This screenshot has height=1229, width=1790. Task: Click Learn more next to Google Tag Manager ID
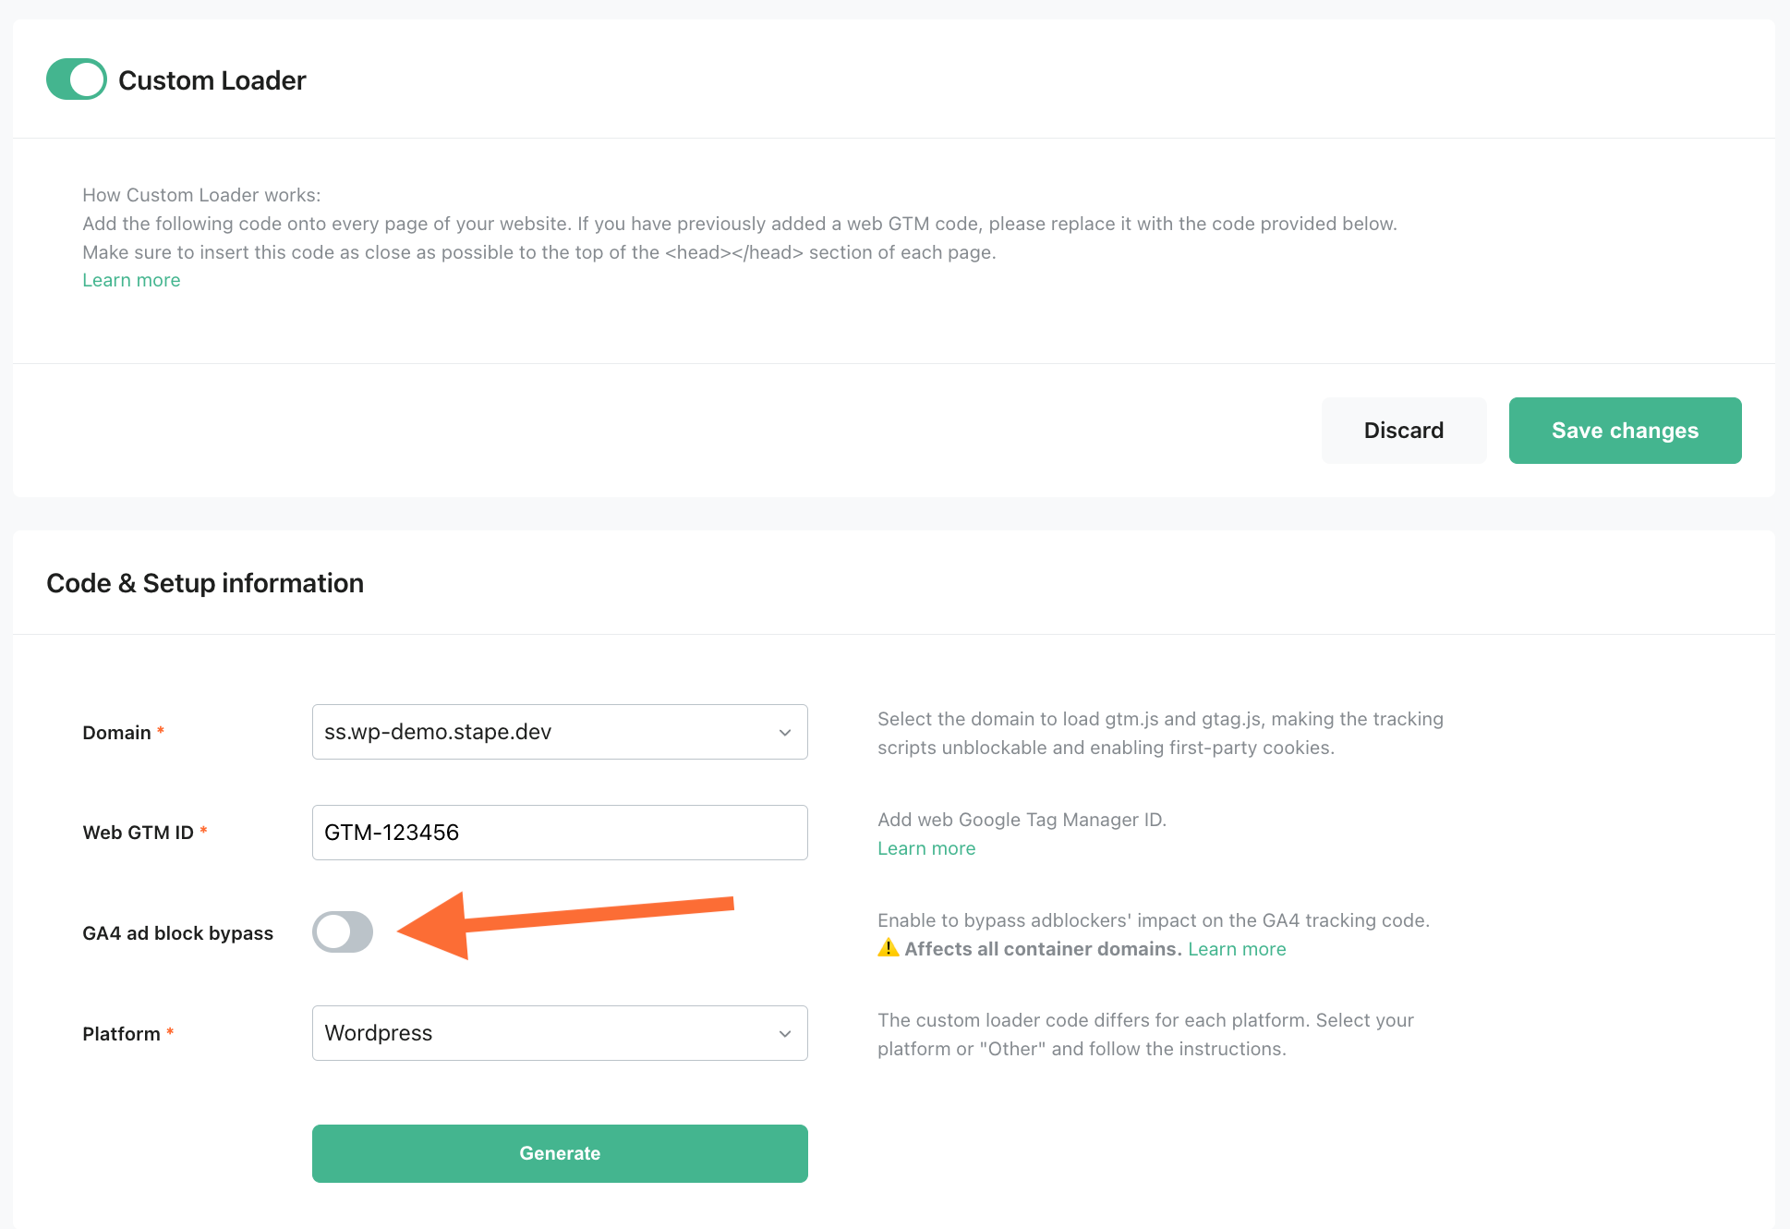point(925,847)
